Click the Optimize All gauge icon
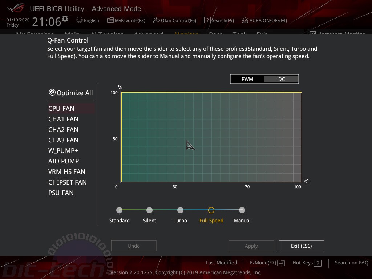The height and width of the screenshot is (279, 372). [x=52, y=92]
